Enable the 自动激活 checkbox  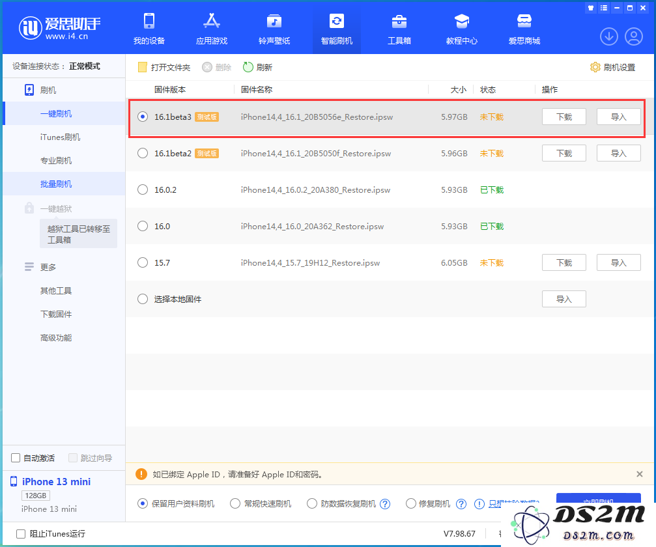[16, 458]
